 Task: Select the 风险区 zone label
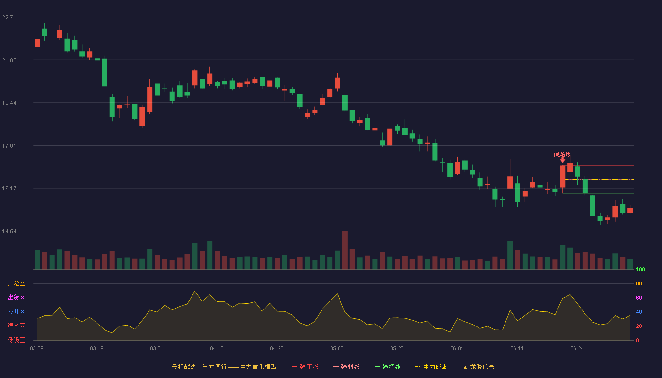click(x=16, y=283)
